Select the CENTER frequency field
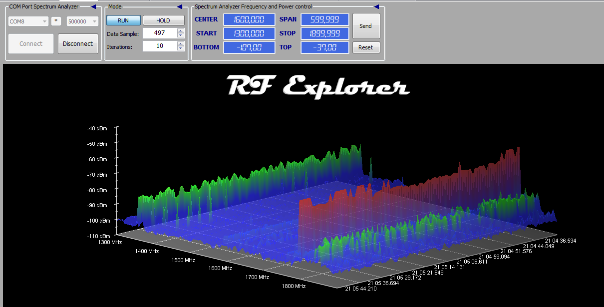This screenshot has height=307, width=604. point(249,19)
